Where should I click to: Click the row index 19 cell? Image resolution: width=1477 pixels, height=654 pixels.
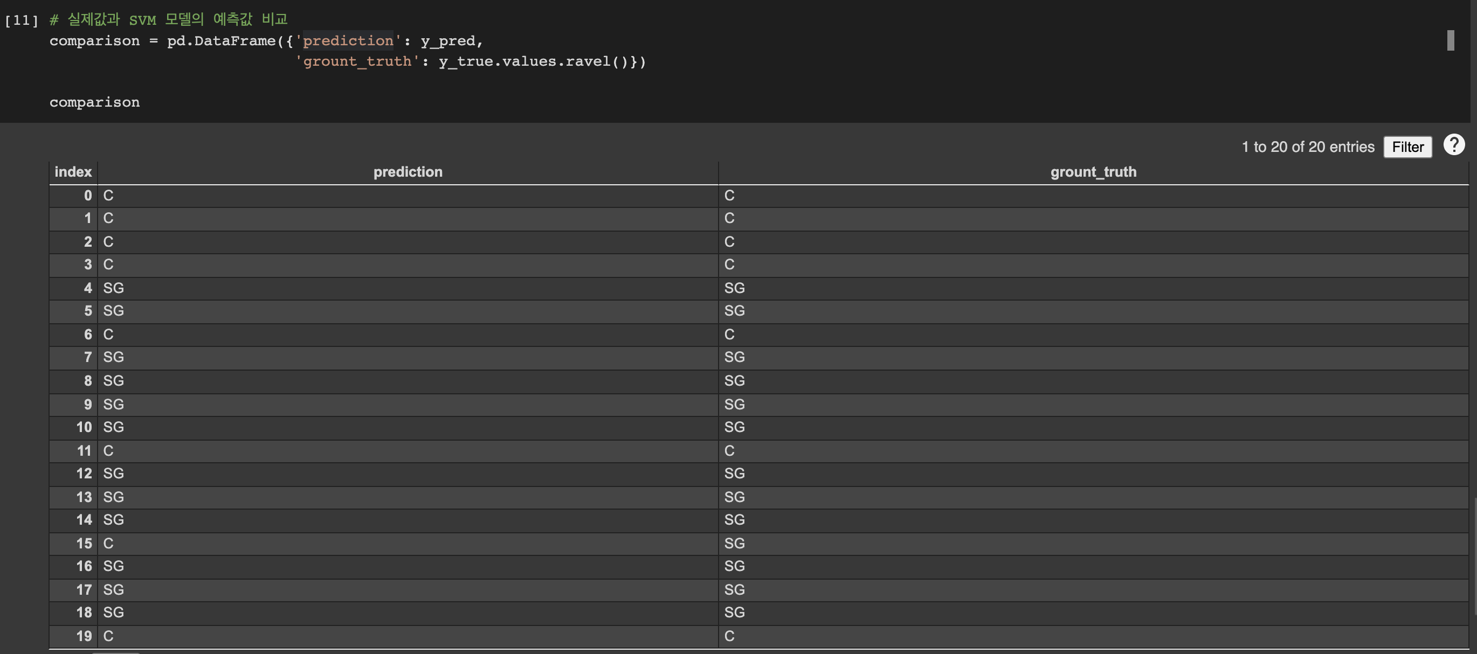click(x=84, y=636)
